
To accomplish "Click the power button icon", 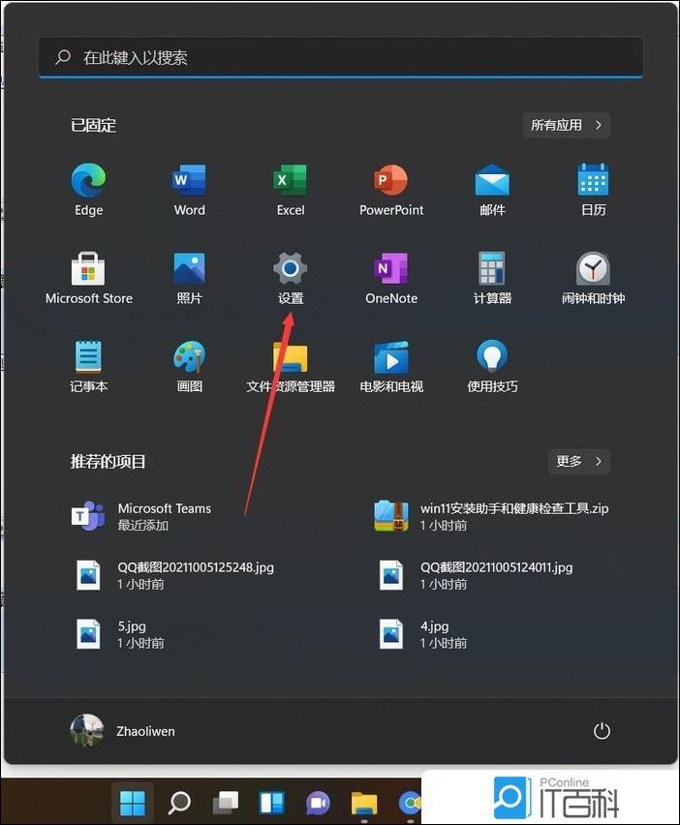I will pyautogui.click(x=602, y=731).
